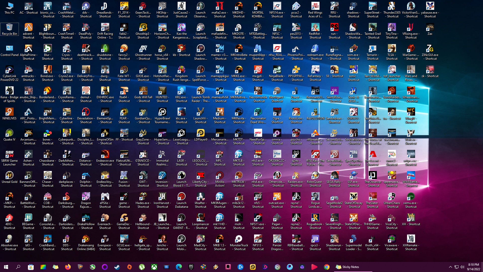Select the Quake IV desktop icon
The height and width of the screenshot is (272, 483).
10,135
